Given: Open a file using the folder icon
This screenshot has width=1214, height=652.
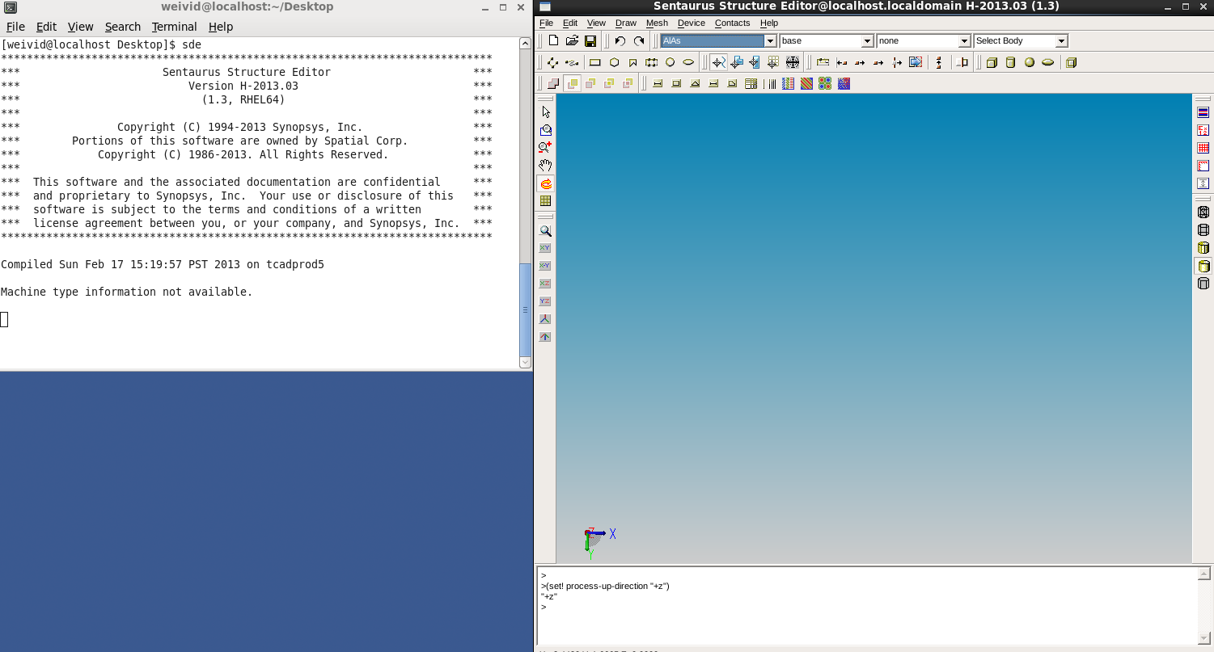Looking at the screenshot, I should [x=572, y=40].
